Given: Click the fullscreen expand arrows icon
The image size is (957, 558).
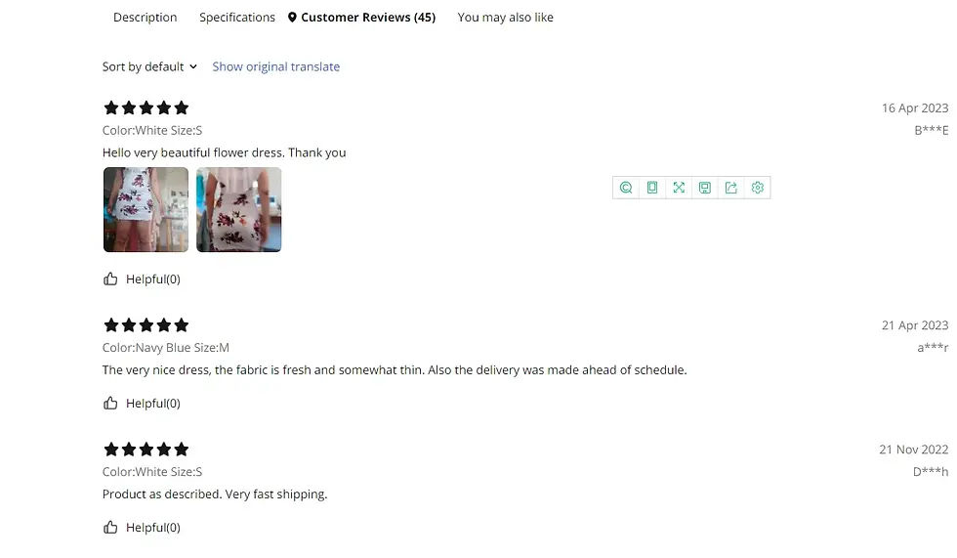Looking at the screenshot, I should pyautogui.click(x=679, y=188).
